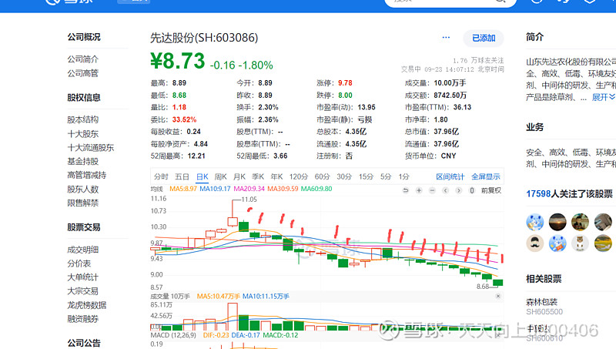The width and height of the screenshot is (616, 349).
Task: Open 公司高管 in sidebar
Action: pyautogui.click(x=83, y=73)
